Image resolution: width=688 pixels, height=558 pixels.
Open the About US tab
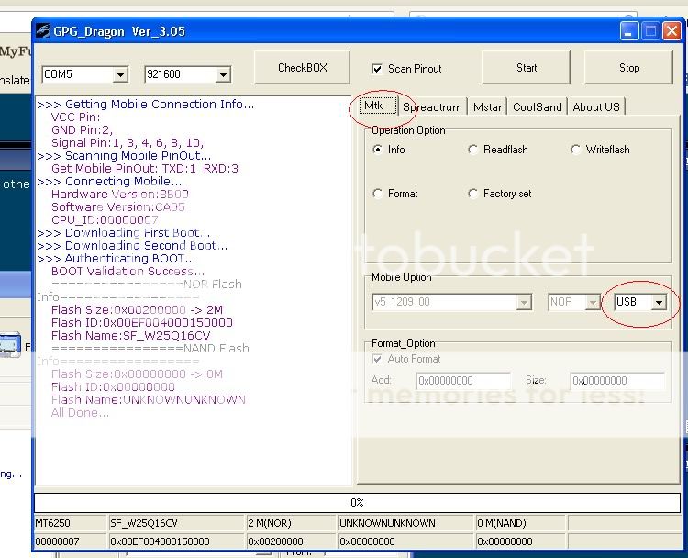[596, 107]
